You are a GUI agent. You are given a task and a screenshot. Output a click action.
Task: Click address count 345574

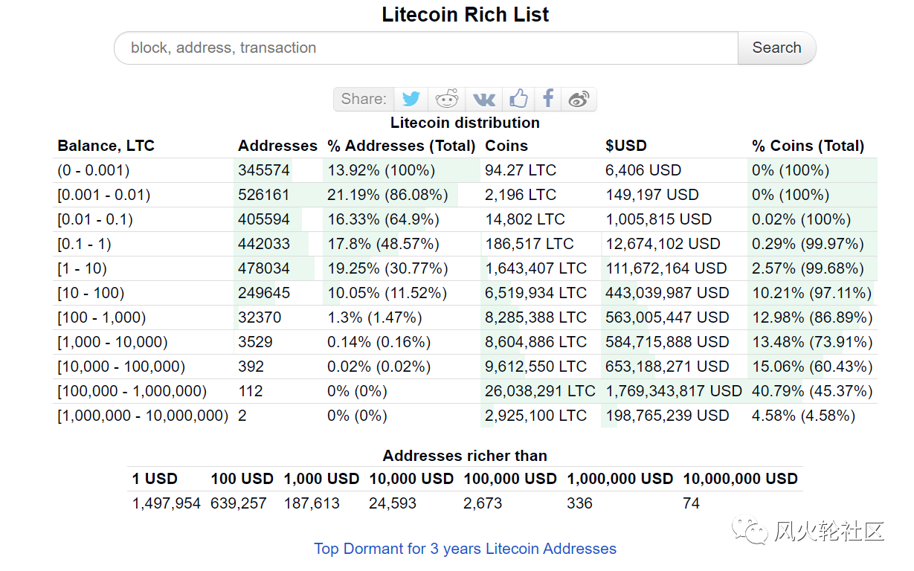pyautogui.click(x=264, y=170)
